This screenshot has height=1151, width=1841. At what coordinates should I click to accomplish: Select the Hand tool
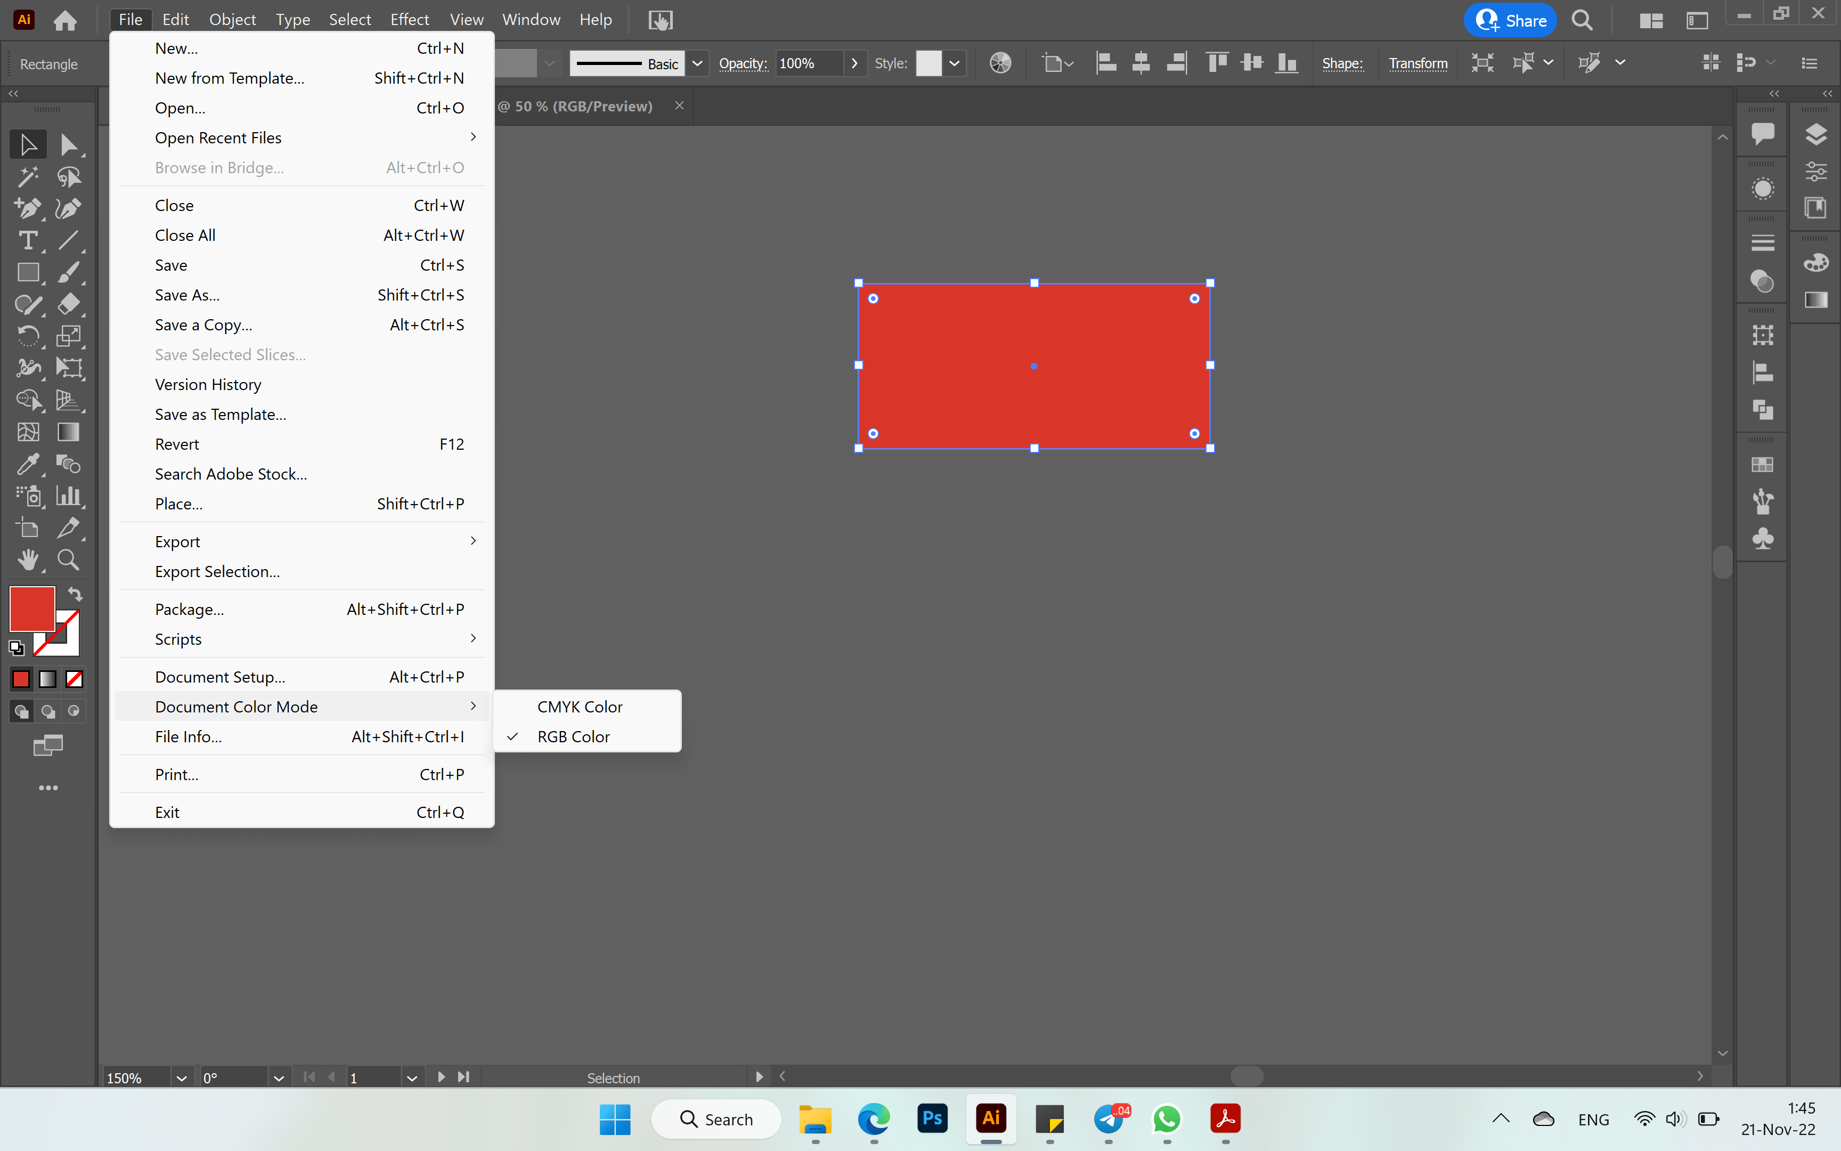point(28,560)
